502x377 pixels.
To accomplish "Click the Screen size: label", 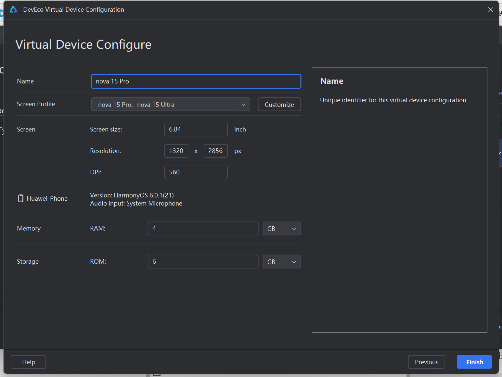I will pos(106,130).
